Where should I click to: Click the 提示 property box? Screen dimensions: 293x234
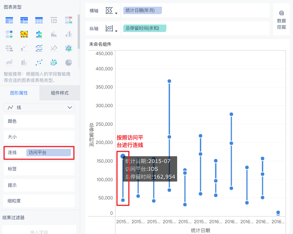(x=39, y=185)
